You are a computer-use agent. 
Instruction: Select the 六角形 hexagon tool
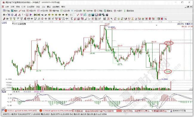pos(118,11)
